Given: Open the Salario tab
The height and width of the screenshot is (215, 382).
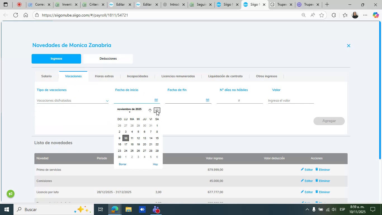Looking at the screenshot, I should pos(46,76).
